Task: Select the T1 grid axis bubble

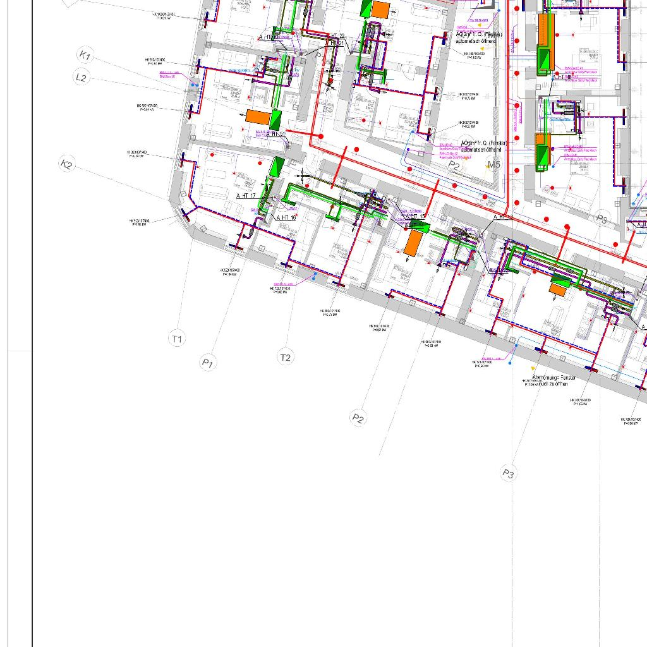Action: 177,339
